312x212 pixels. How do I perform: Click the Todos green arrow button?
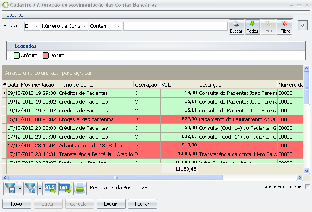pyautogui.click(x=252, y=27)
